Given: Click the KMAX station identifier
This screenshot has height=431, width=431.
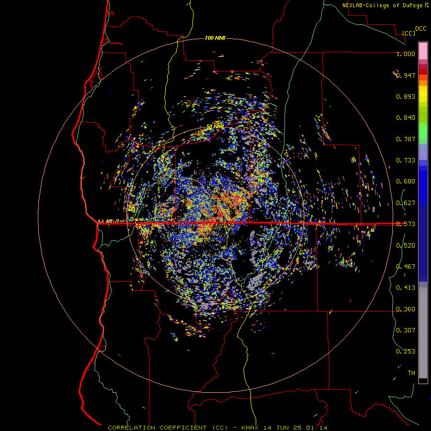Looking at the screenshot, I should point(250,428).
